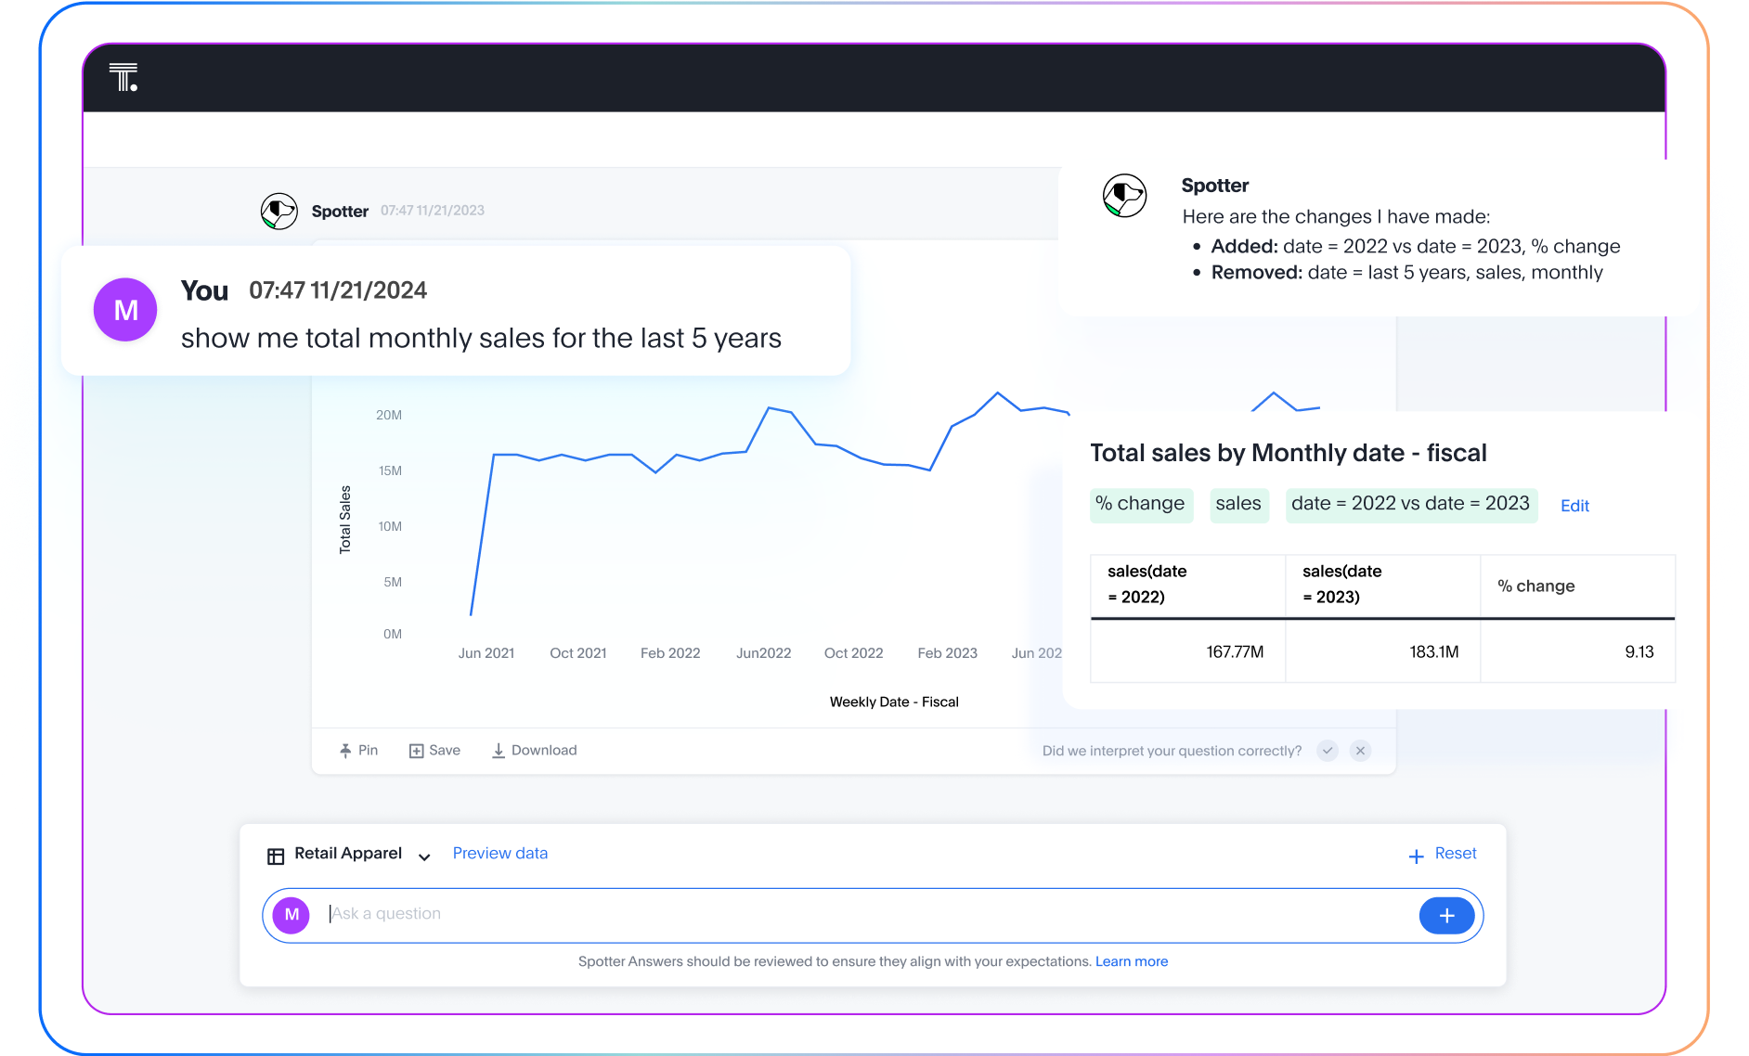Image resolution: width=1749 pixels, height=1056 pixels.
Task: Select the Pin icon below the chart
Action: coord(345,750)
